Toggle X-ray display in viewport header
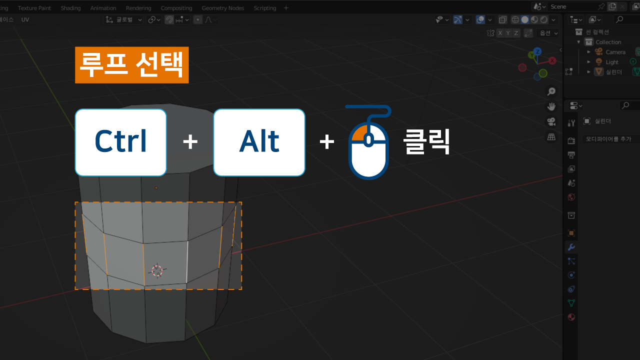This screenshot has width=640, height=360. (503, 19)
